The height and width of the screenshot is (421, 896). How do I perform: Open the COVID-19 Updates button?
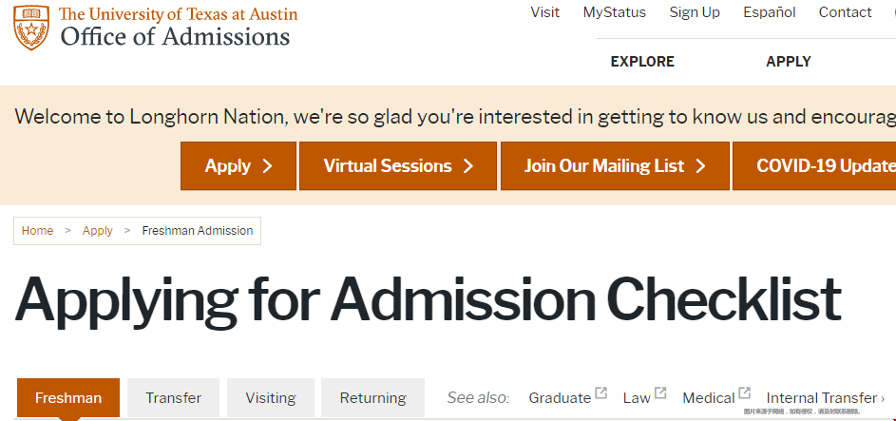click(x=814, y=166)
